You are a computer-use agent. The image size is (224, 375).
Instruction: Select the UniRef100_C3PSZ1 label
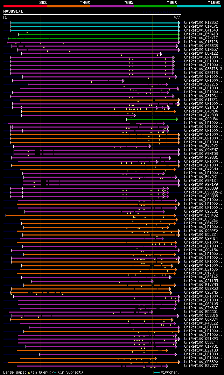(x=201, y=219)
